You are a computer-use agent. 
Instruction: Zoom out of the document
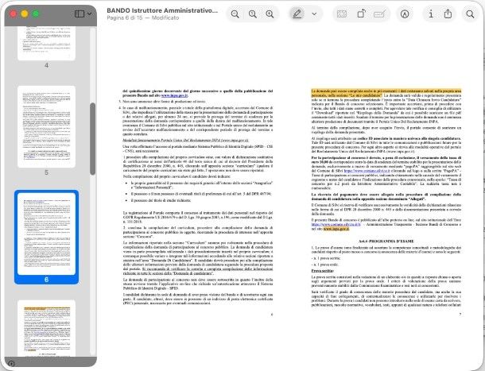[x=235, y=14]
